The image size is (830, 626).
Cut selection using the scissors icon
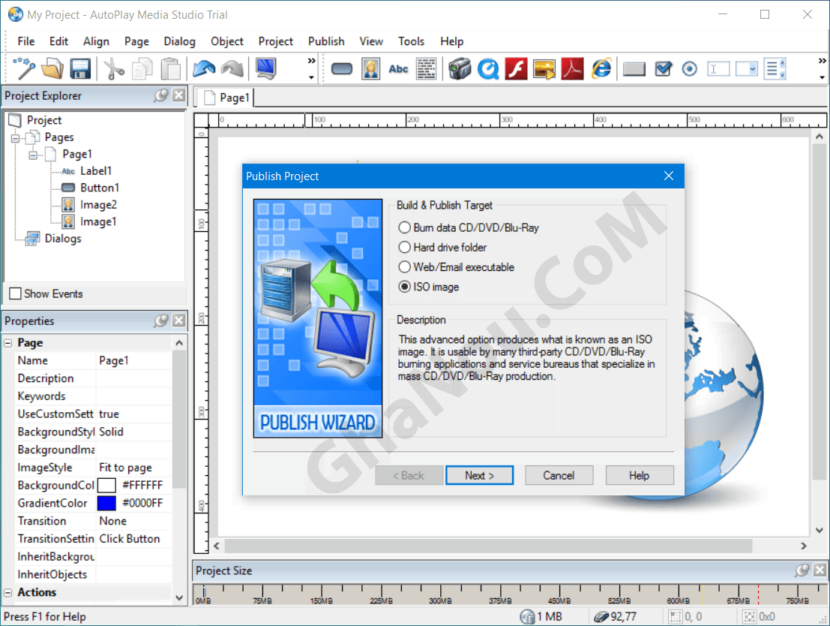click(113, 69)
